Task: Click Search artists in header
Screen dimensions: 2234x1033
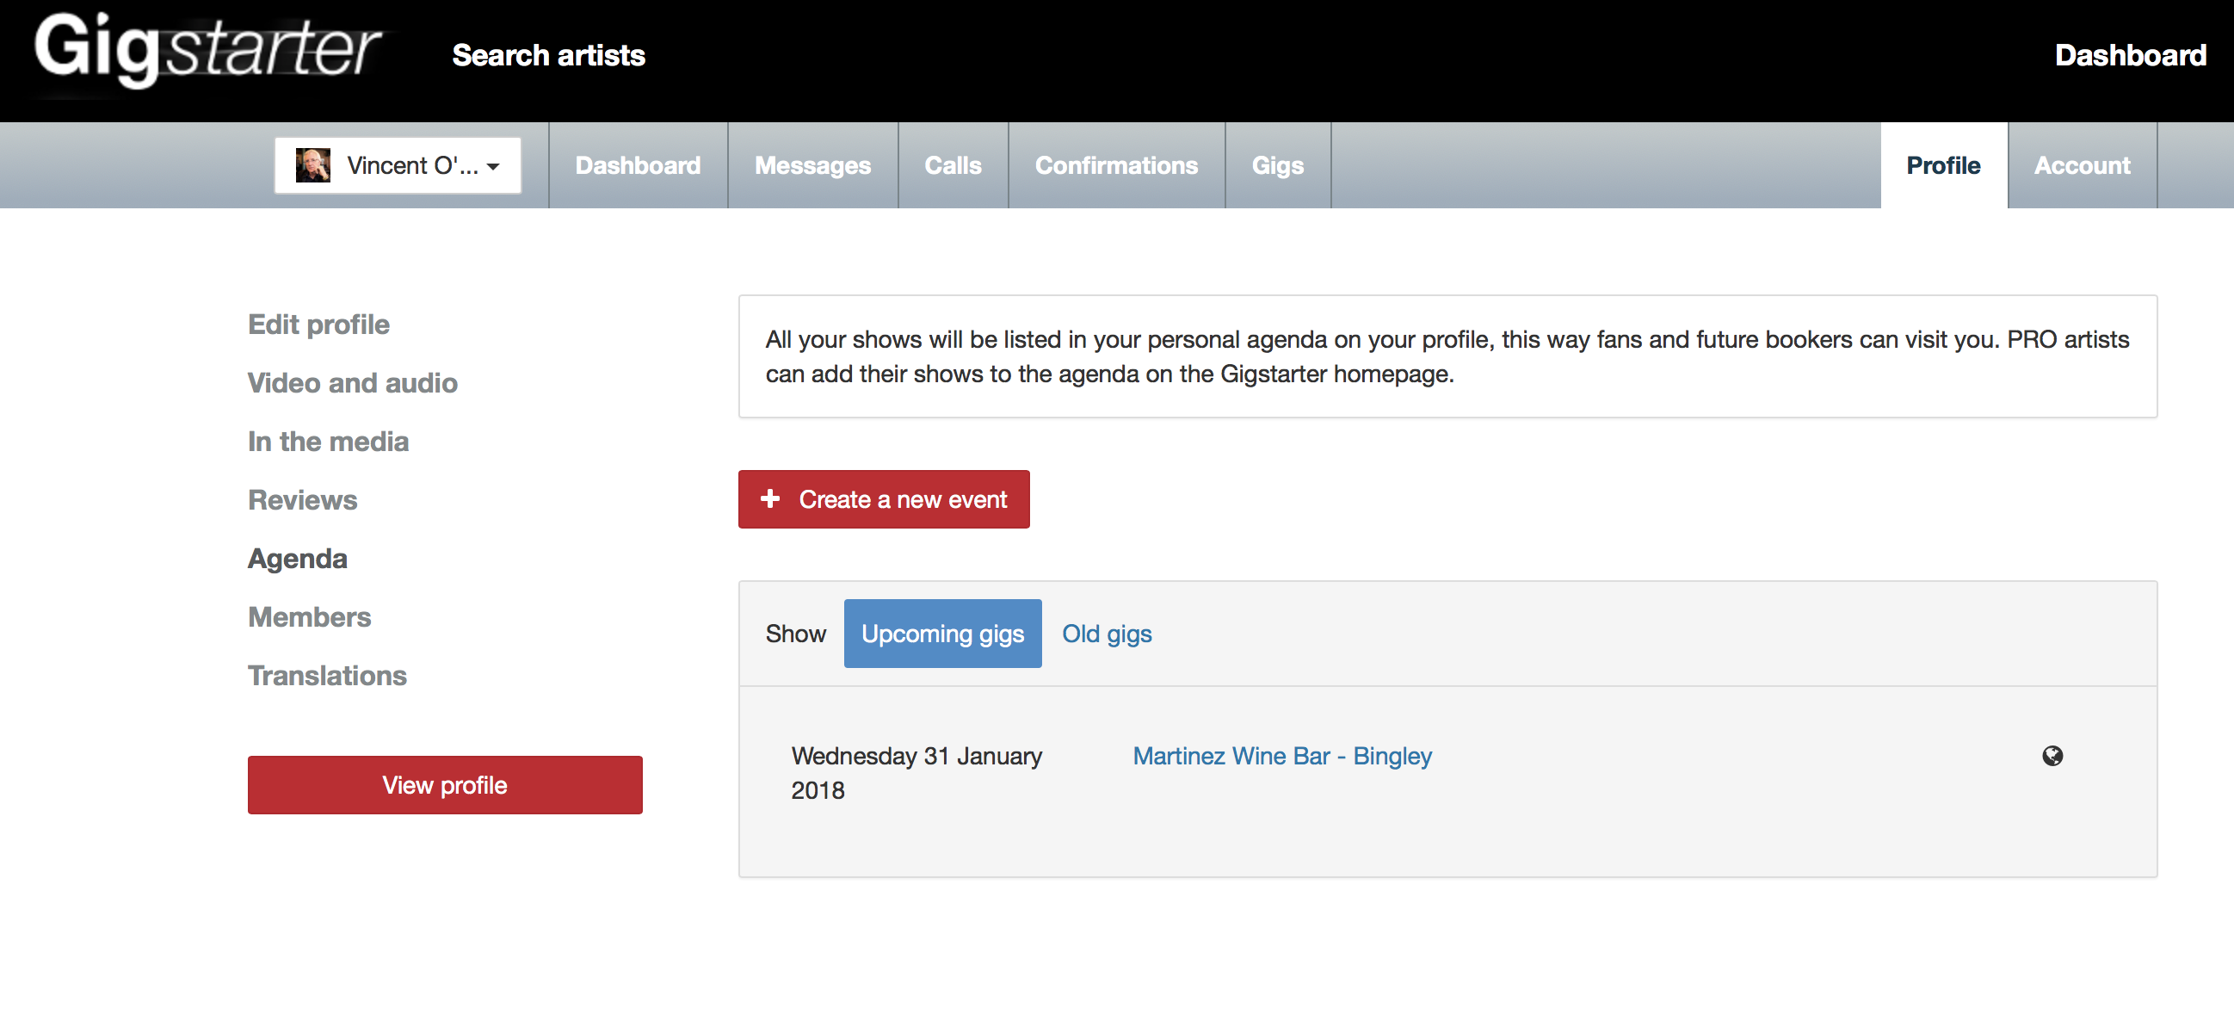Action: coord(548,55)
